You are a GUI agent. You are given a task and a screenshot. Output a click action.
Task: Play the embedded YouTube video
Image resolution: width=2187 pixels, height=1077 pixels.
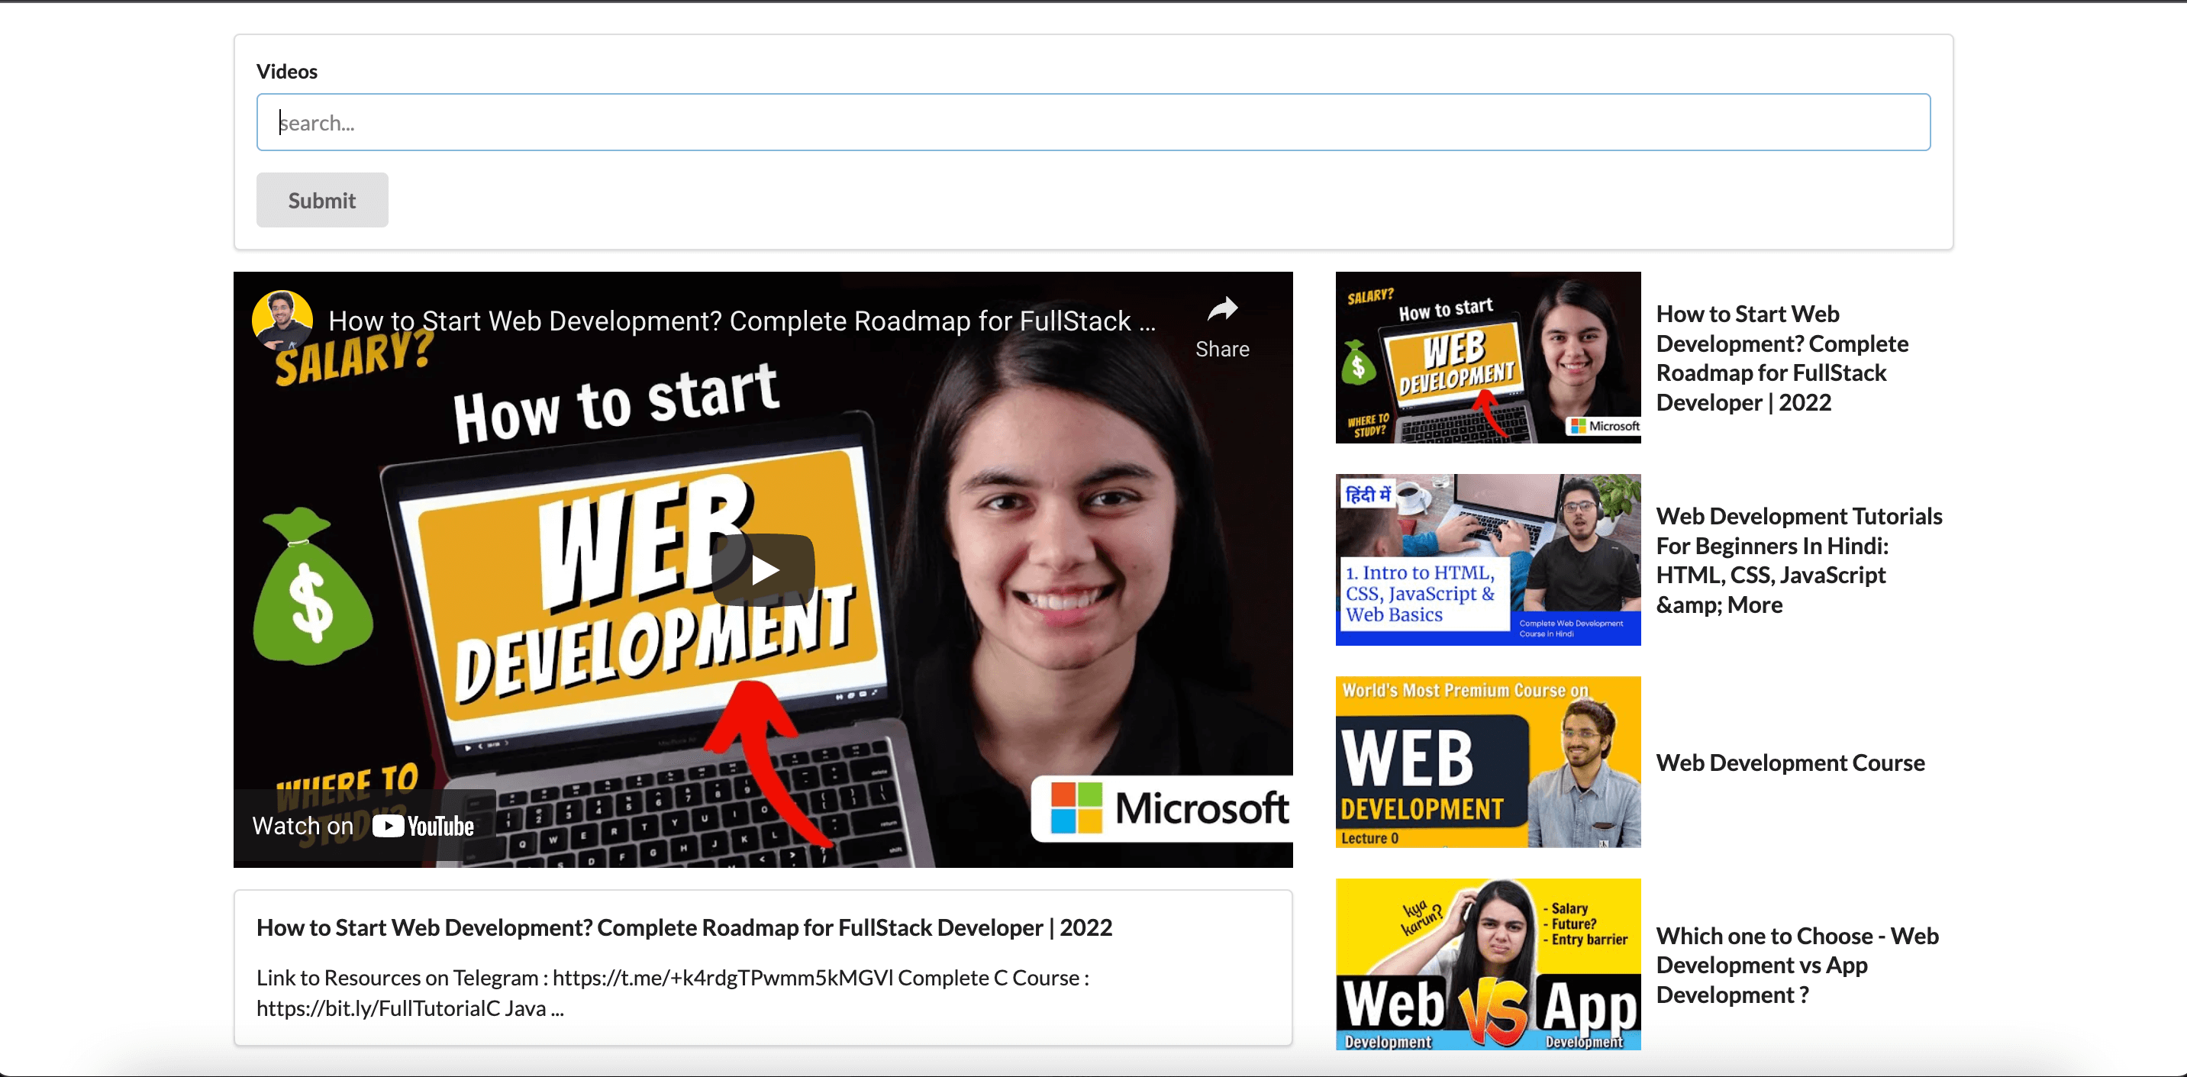click(x=763, y=569)
